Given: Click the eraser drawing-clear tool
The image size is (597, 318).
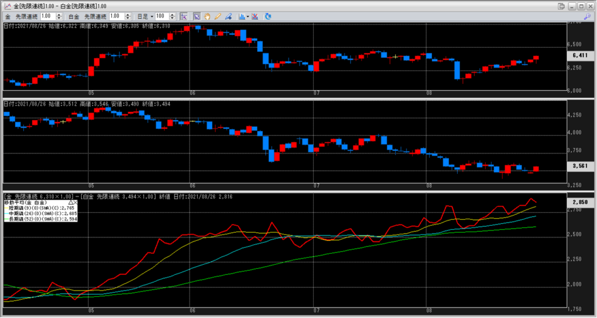Looking at the screenshot, I should 228,16.
